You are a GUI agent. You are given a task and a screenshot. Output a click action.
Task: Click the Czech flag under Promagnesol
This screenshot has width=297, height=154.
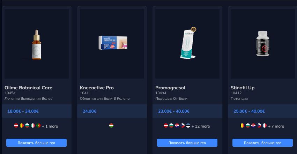coord(183,125)
